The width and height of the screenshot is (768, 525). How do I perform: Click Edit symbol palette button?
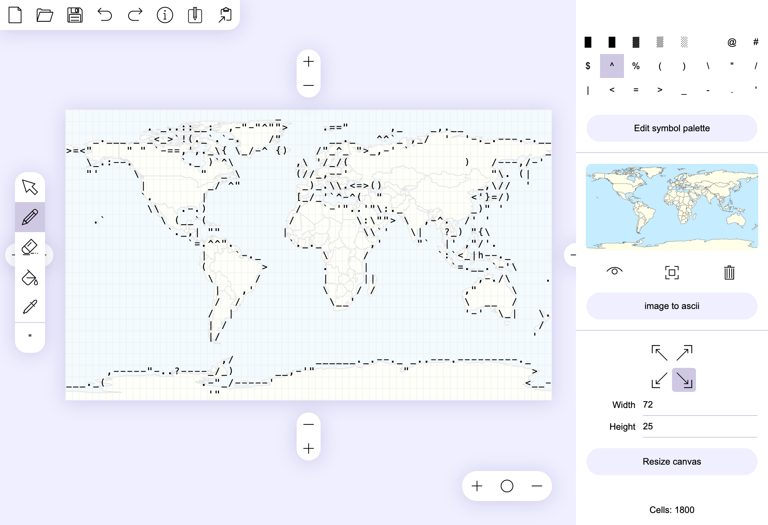click(x=672, y=128)
